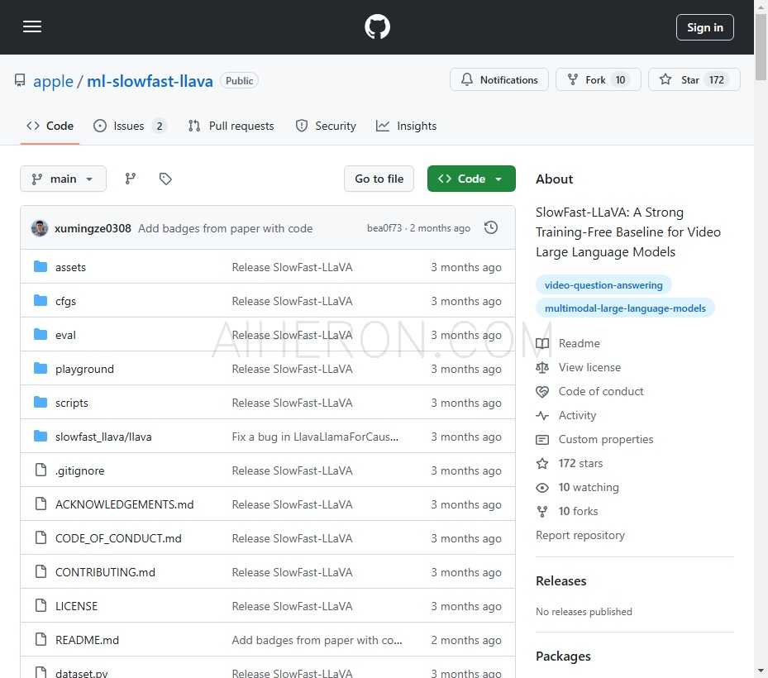768x678 pixels.
Task: Open CONTRIBUTING.md file
Action: pos(105,572)
